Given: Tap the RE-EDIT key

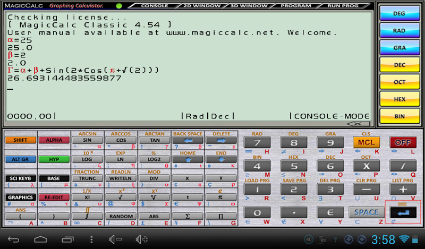Looking at the screenshot, I should tap(54, 198).
